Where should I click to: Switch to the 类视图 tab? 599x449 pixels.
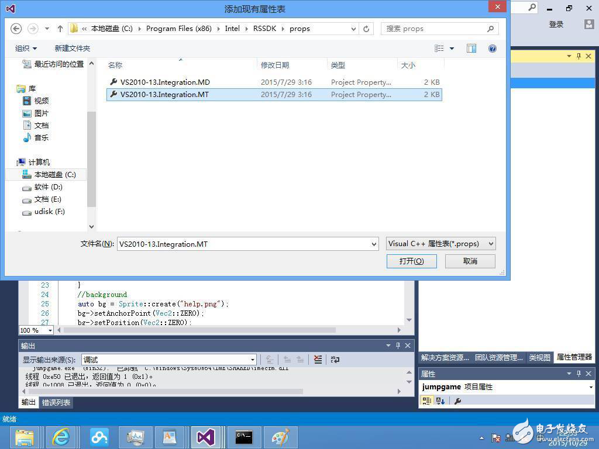539,357
